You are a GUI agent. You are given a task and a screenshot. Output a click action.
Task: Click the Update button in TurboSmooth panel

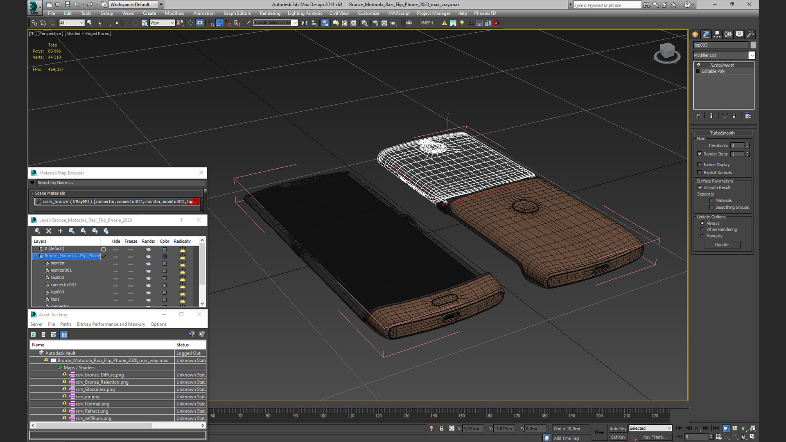pos(722,244)
